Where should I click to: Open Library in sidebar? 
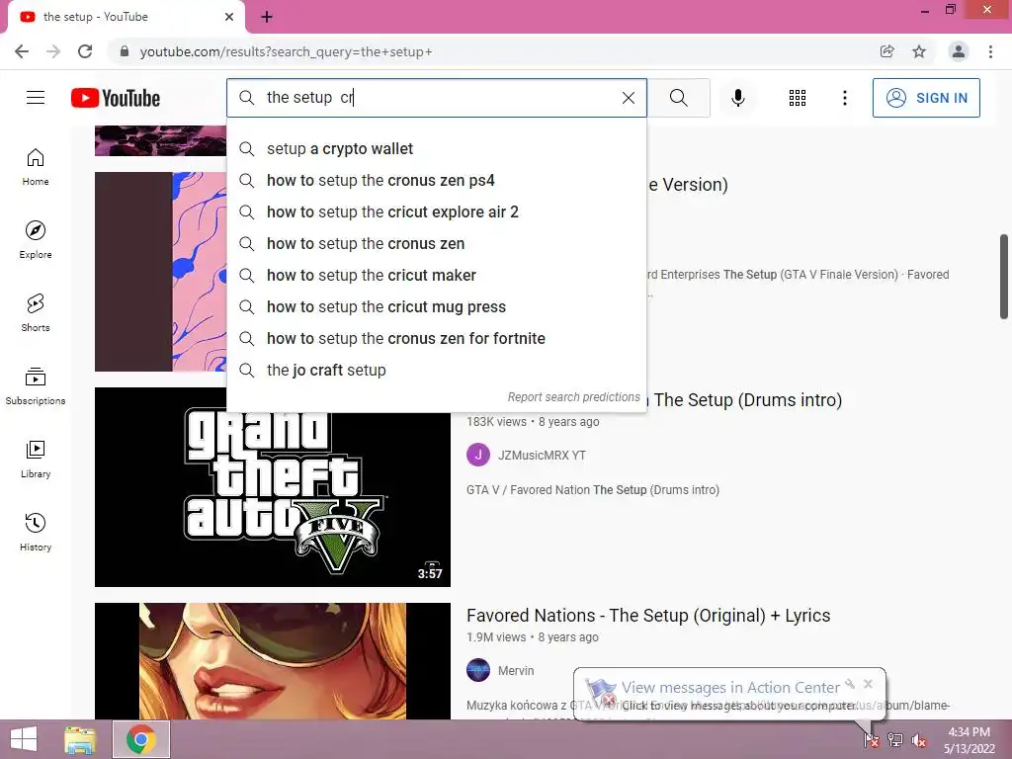coord(36,459)
